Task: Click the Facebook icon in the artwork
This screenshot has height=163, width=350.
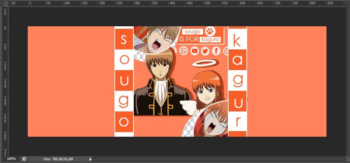Action: 216,51
